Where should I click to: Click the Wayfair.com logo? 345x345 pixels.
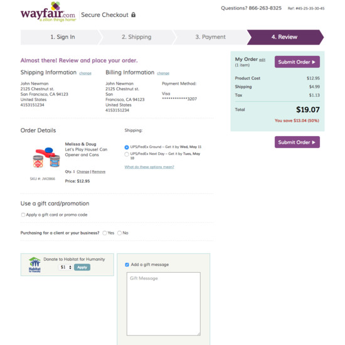click(x=48, y=12)
